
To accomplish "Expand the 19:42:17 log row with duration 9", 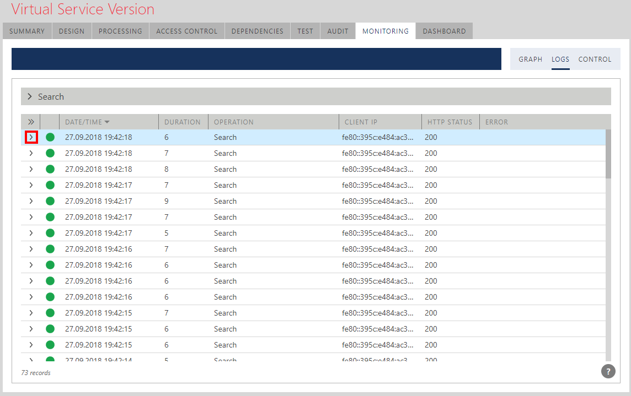I will pyautogui.click(x=31, y=201).
